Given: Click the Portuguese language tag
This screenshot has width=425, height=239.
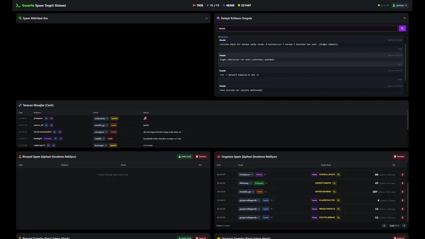Looking at the screenshot, I should (x=259, y=183).
